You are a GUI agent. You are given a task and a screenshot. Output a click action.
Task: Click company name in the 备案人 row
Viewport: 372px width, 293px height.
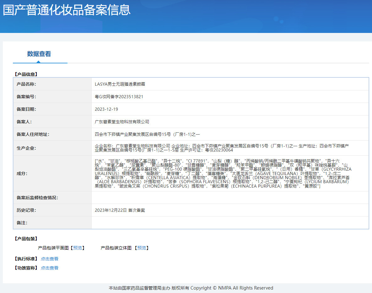[x=122, y=122]
